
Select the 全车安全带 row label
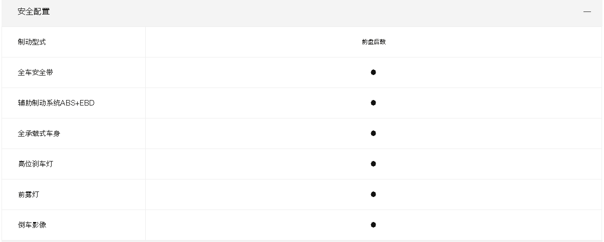35,72
